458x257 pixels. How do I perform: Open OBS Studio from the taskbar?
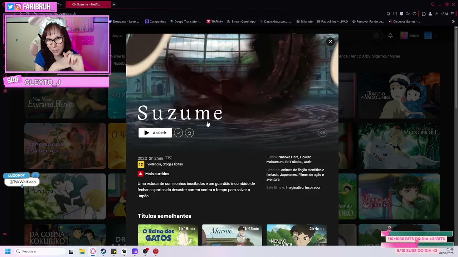tap(145, 251)
